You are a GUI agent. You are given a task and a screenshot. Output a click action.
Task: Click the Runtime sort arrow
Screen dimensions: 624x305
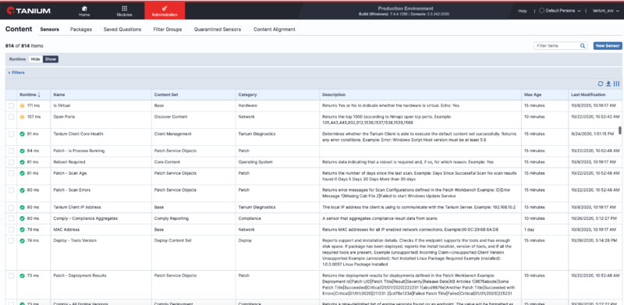click(x=39, y=94)
